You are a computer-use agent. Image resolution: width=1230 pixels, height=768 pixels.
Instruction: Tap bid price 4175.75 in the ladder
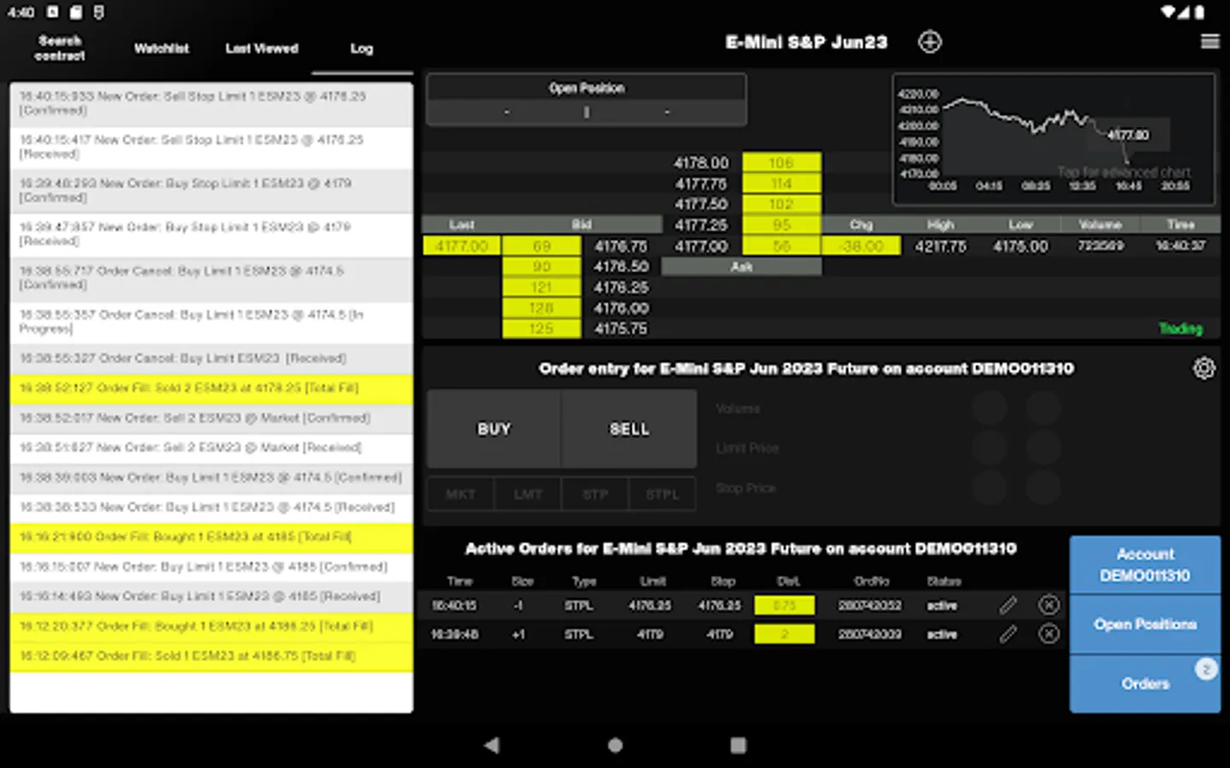pos(621,329)
